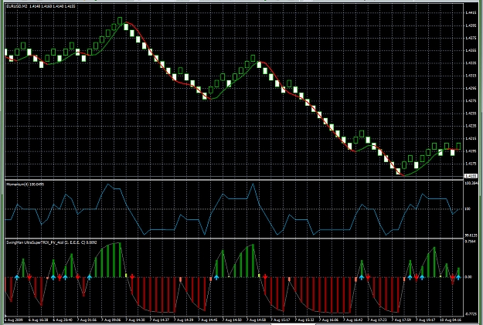Screen dimensions: 483x325
Task: Click the 1.4215 price scale label
Action: [x=470, y=138]
